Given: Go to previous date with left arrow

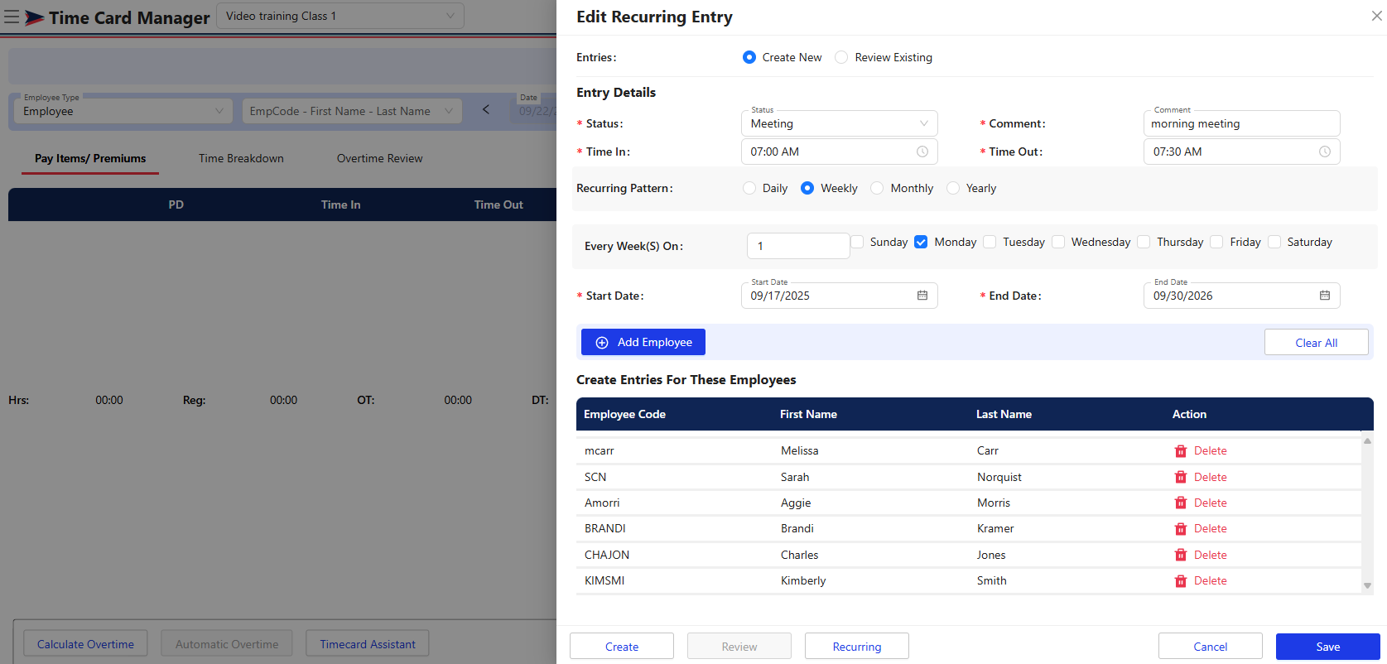Looking at the screenshot, I should (486, 110).
